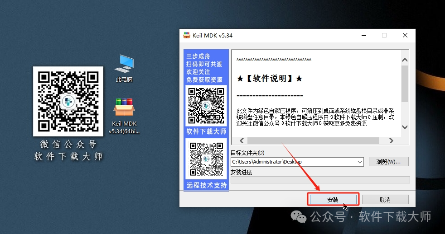Click the 软件下载大师 label in sidebar
The width and height of the screenshot is (445, 234).
[206, 131]
